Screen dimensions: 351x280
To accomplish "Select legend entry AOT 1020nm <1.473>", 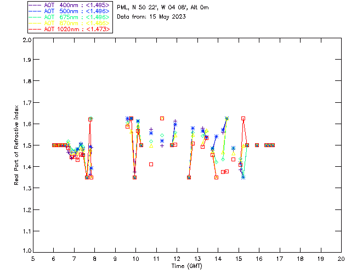I will (x=70, y=29).
